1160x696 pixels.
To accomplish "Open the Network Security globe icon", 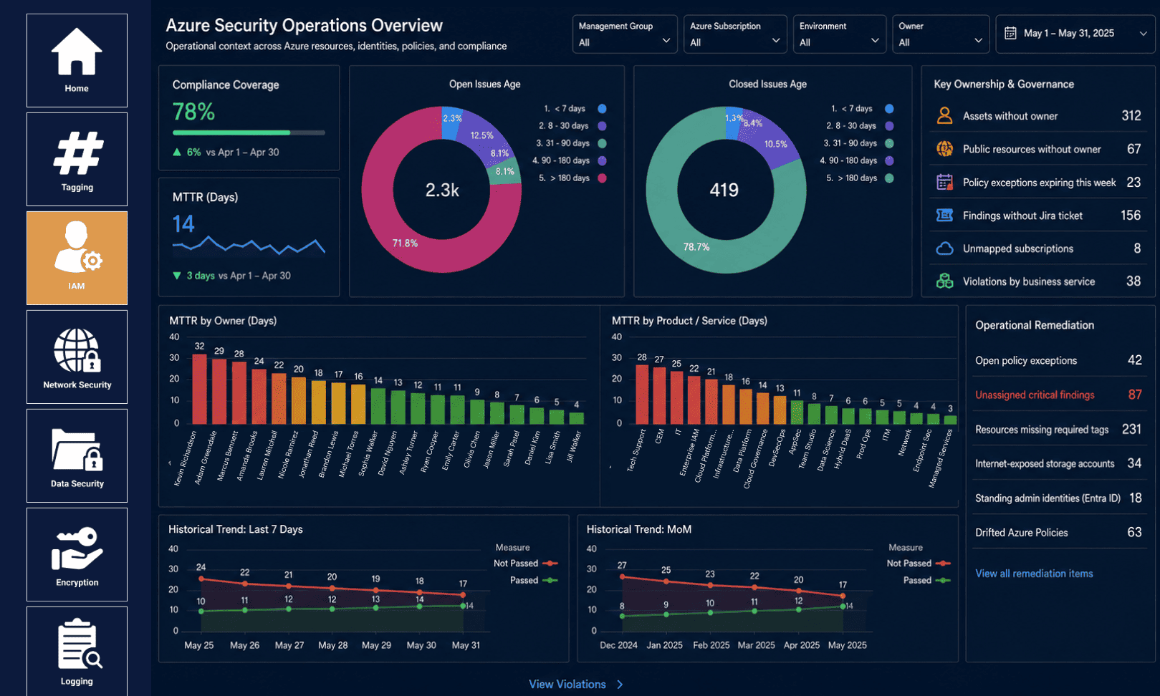I will click(77, 350).
